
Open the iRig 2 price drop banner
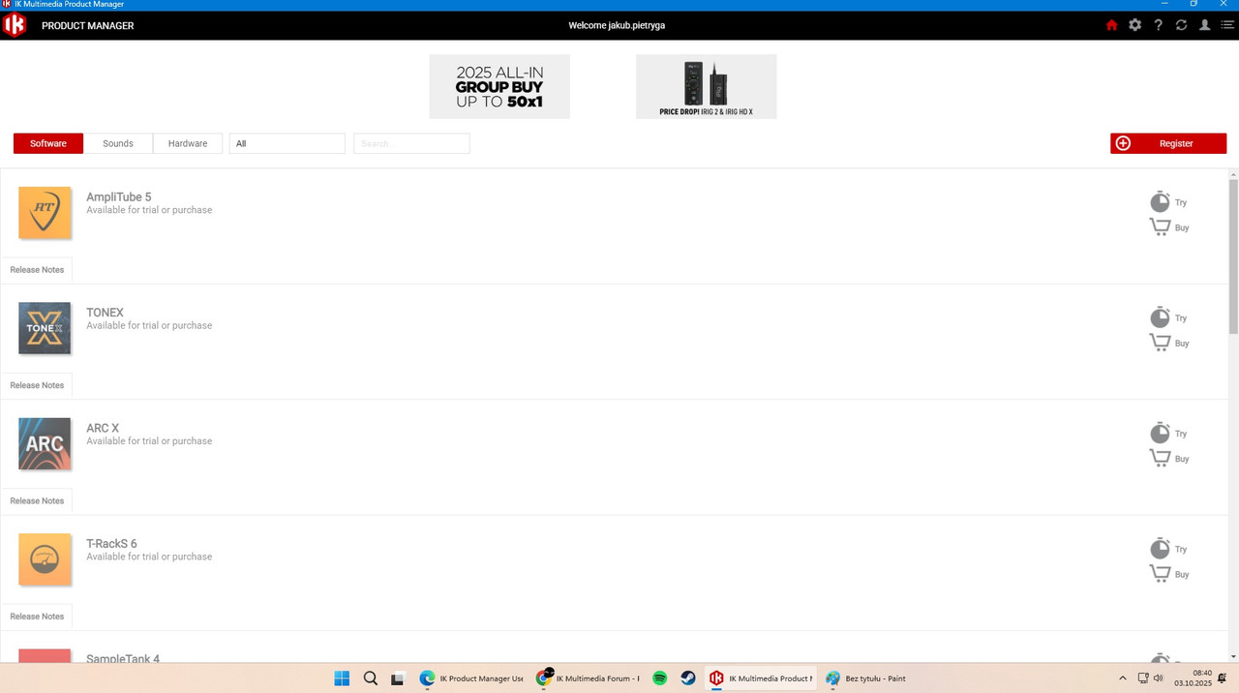click(x=707, y=86)
